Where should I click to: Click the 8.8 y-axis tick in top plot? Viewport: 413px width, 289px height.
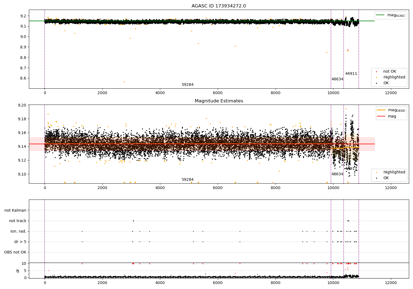[23, 58]
